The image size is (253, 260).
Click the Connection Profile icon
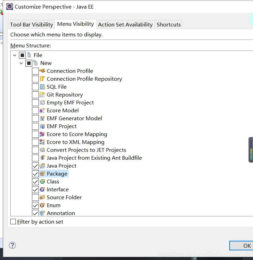43,71
